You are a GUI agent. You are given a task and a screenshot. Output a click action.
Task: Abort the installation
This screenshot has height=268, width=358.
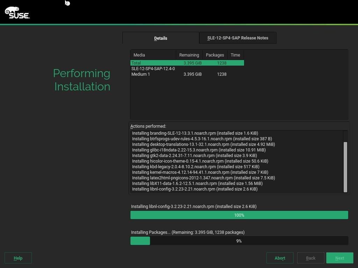tap(280, 258)
